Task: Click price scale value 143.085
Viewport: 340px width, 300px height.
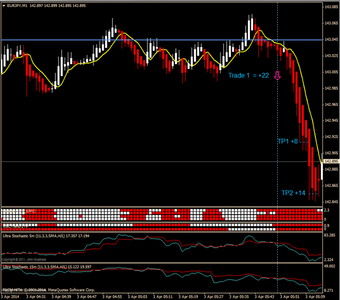Action: [x=331, y=7]
